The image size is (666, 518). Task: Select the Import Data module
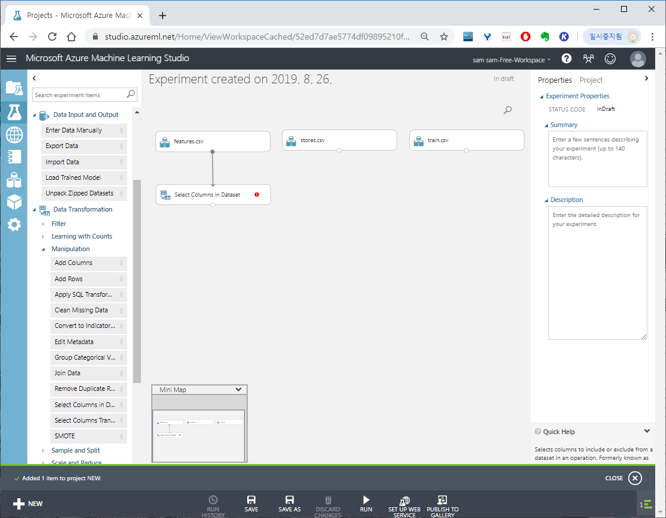[84, 162]
